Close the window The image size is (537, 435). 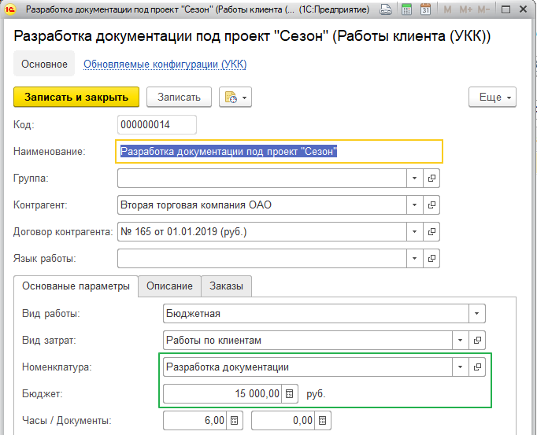tap(523, 9)
